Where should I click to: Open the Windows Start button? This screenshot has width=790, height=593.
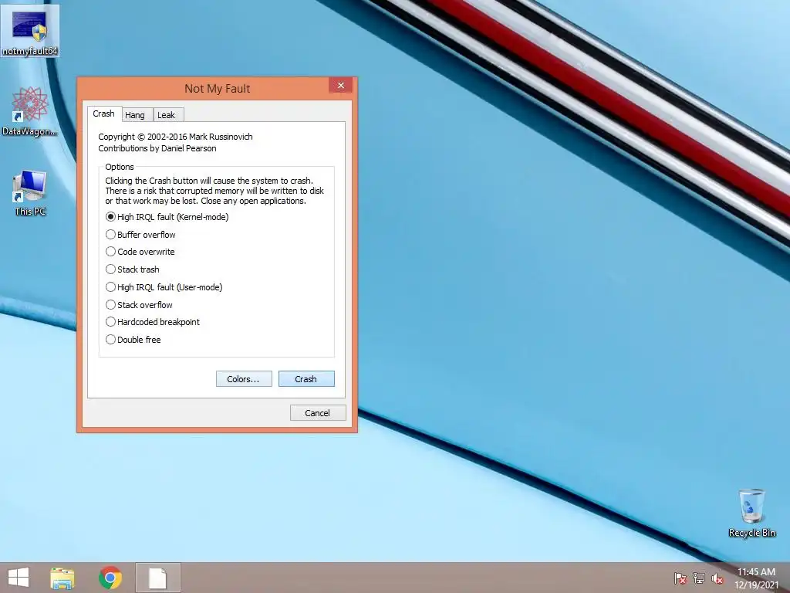coord(19,578)
